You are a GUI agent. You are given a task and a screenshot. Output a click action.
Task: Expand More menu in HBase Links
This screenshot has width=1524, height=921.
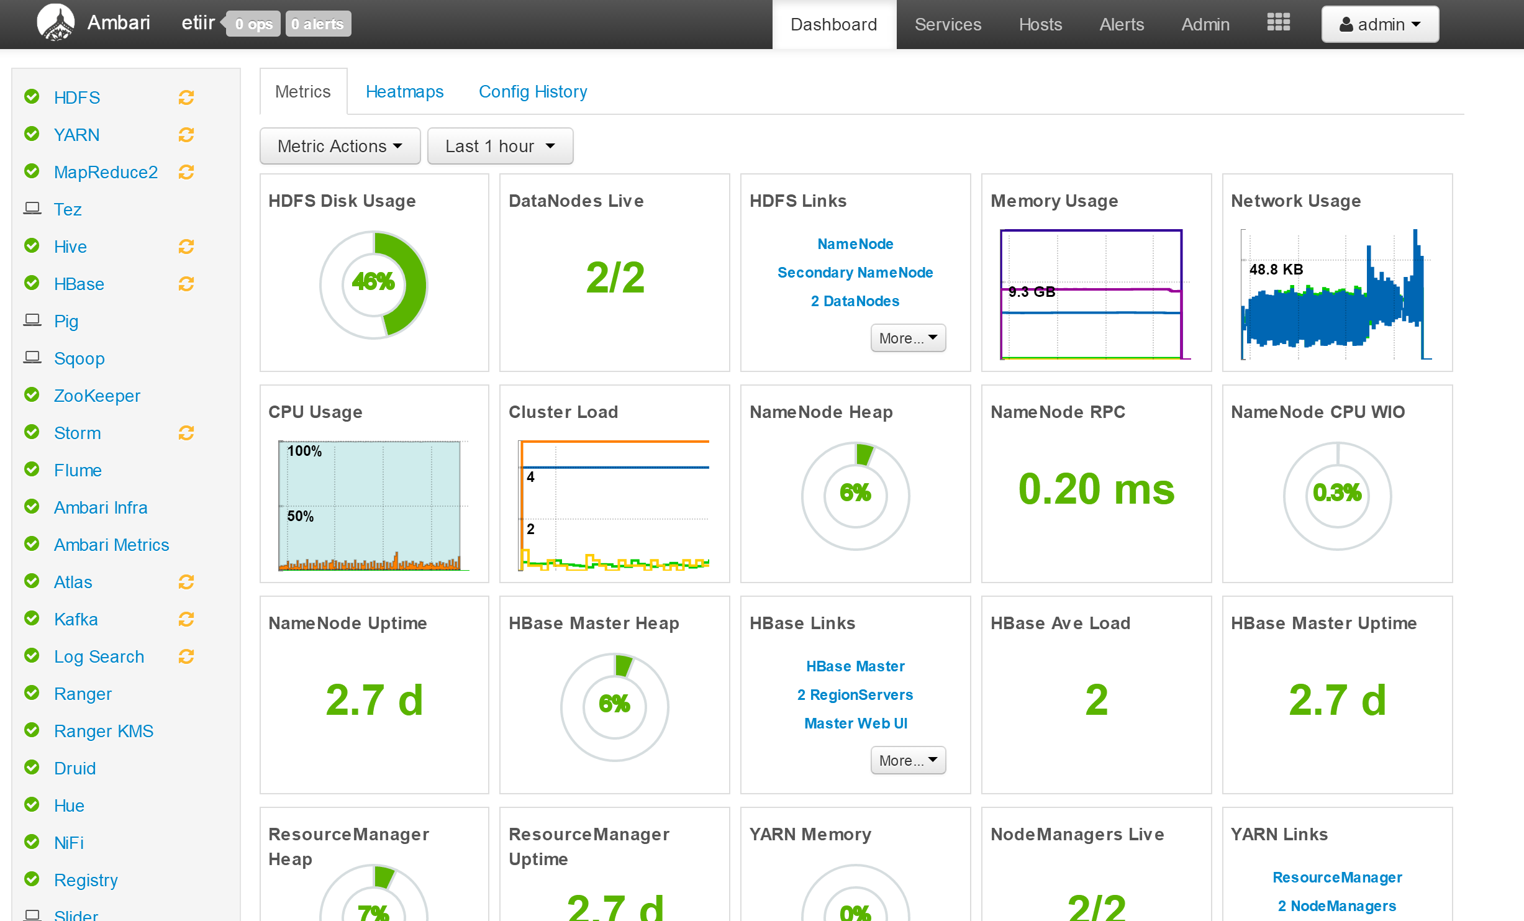pyautogui.click(x=908, y=760)
